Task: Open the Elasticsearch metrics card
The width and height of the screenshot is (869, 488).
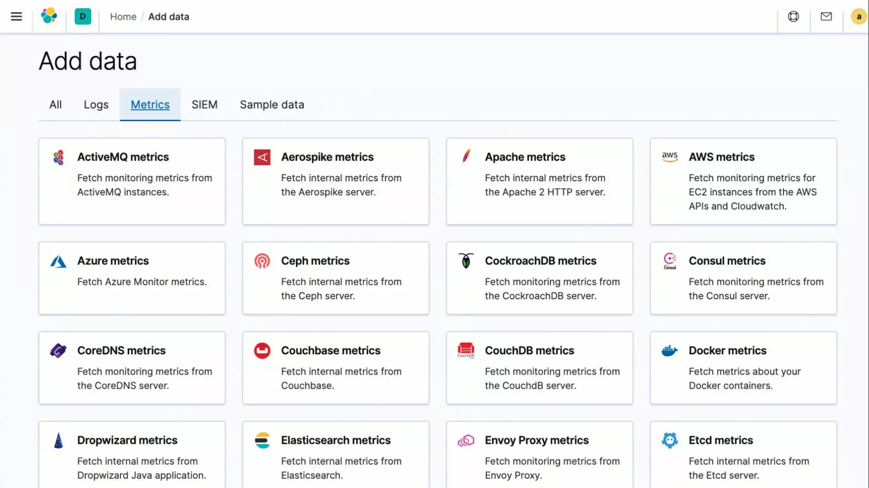Action: point(335,455)
